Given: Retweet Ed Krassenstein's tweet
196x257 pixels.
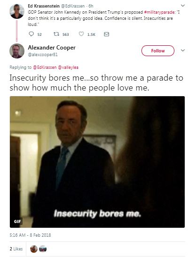Looking at the screenshot, I should 56,34.
